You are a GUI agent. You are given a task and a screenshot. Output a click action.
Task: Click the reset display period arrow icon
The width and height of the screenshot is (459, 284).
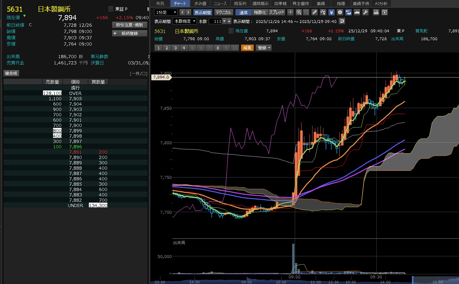tap(342, 21)
